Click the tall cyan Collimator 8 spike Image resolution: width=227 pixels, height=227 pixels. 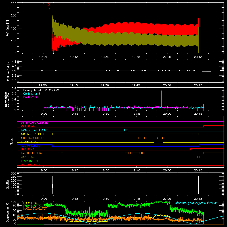tap(162, 99)
